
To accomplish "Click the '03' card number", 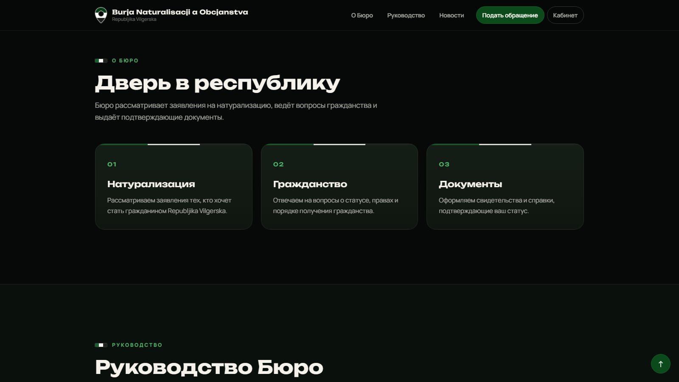I will point(444,164).
